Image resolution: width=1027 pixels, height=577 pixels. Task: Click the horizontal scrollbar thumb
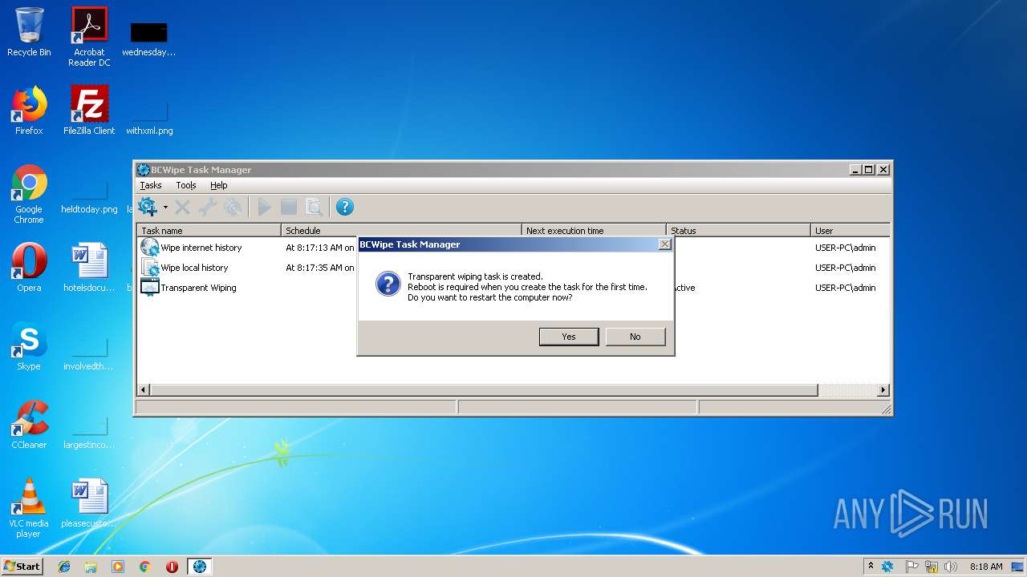coord(484,390)
